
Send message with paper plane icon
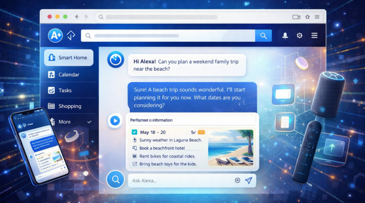point(248,180)
